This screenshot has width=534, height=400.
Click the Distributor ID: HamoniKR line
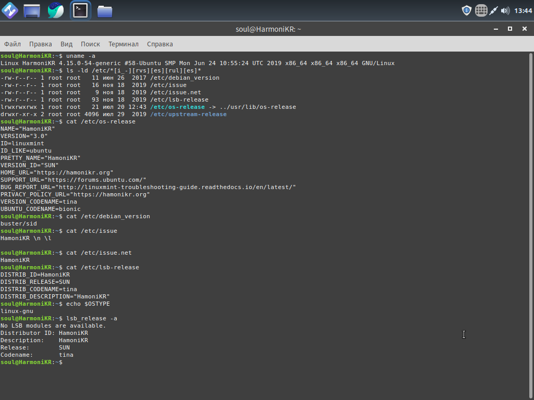(44, 333)
